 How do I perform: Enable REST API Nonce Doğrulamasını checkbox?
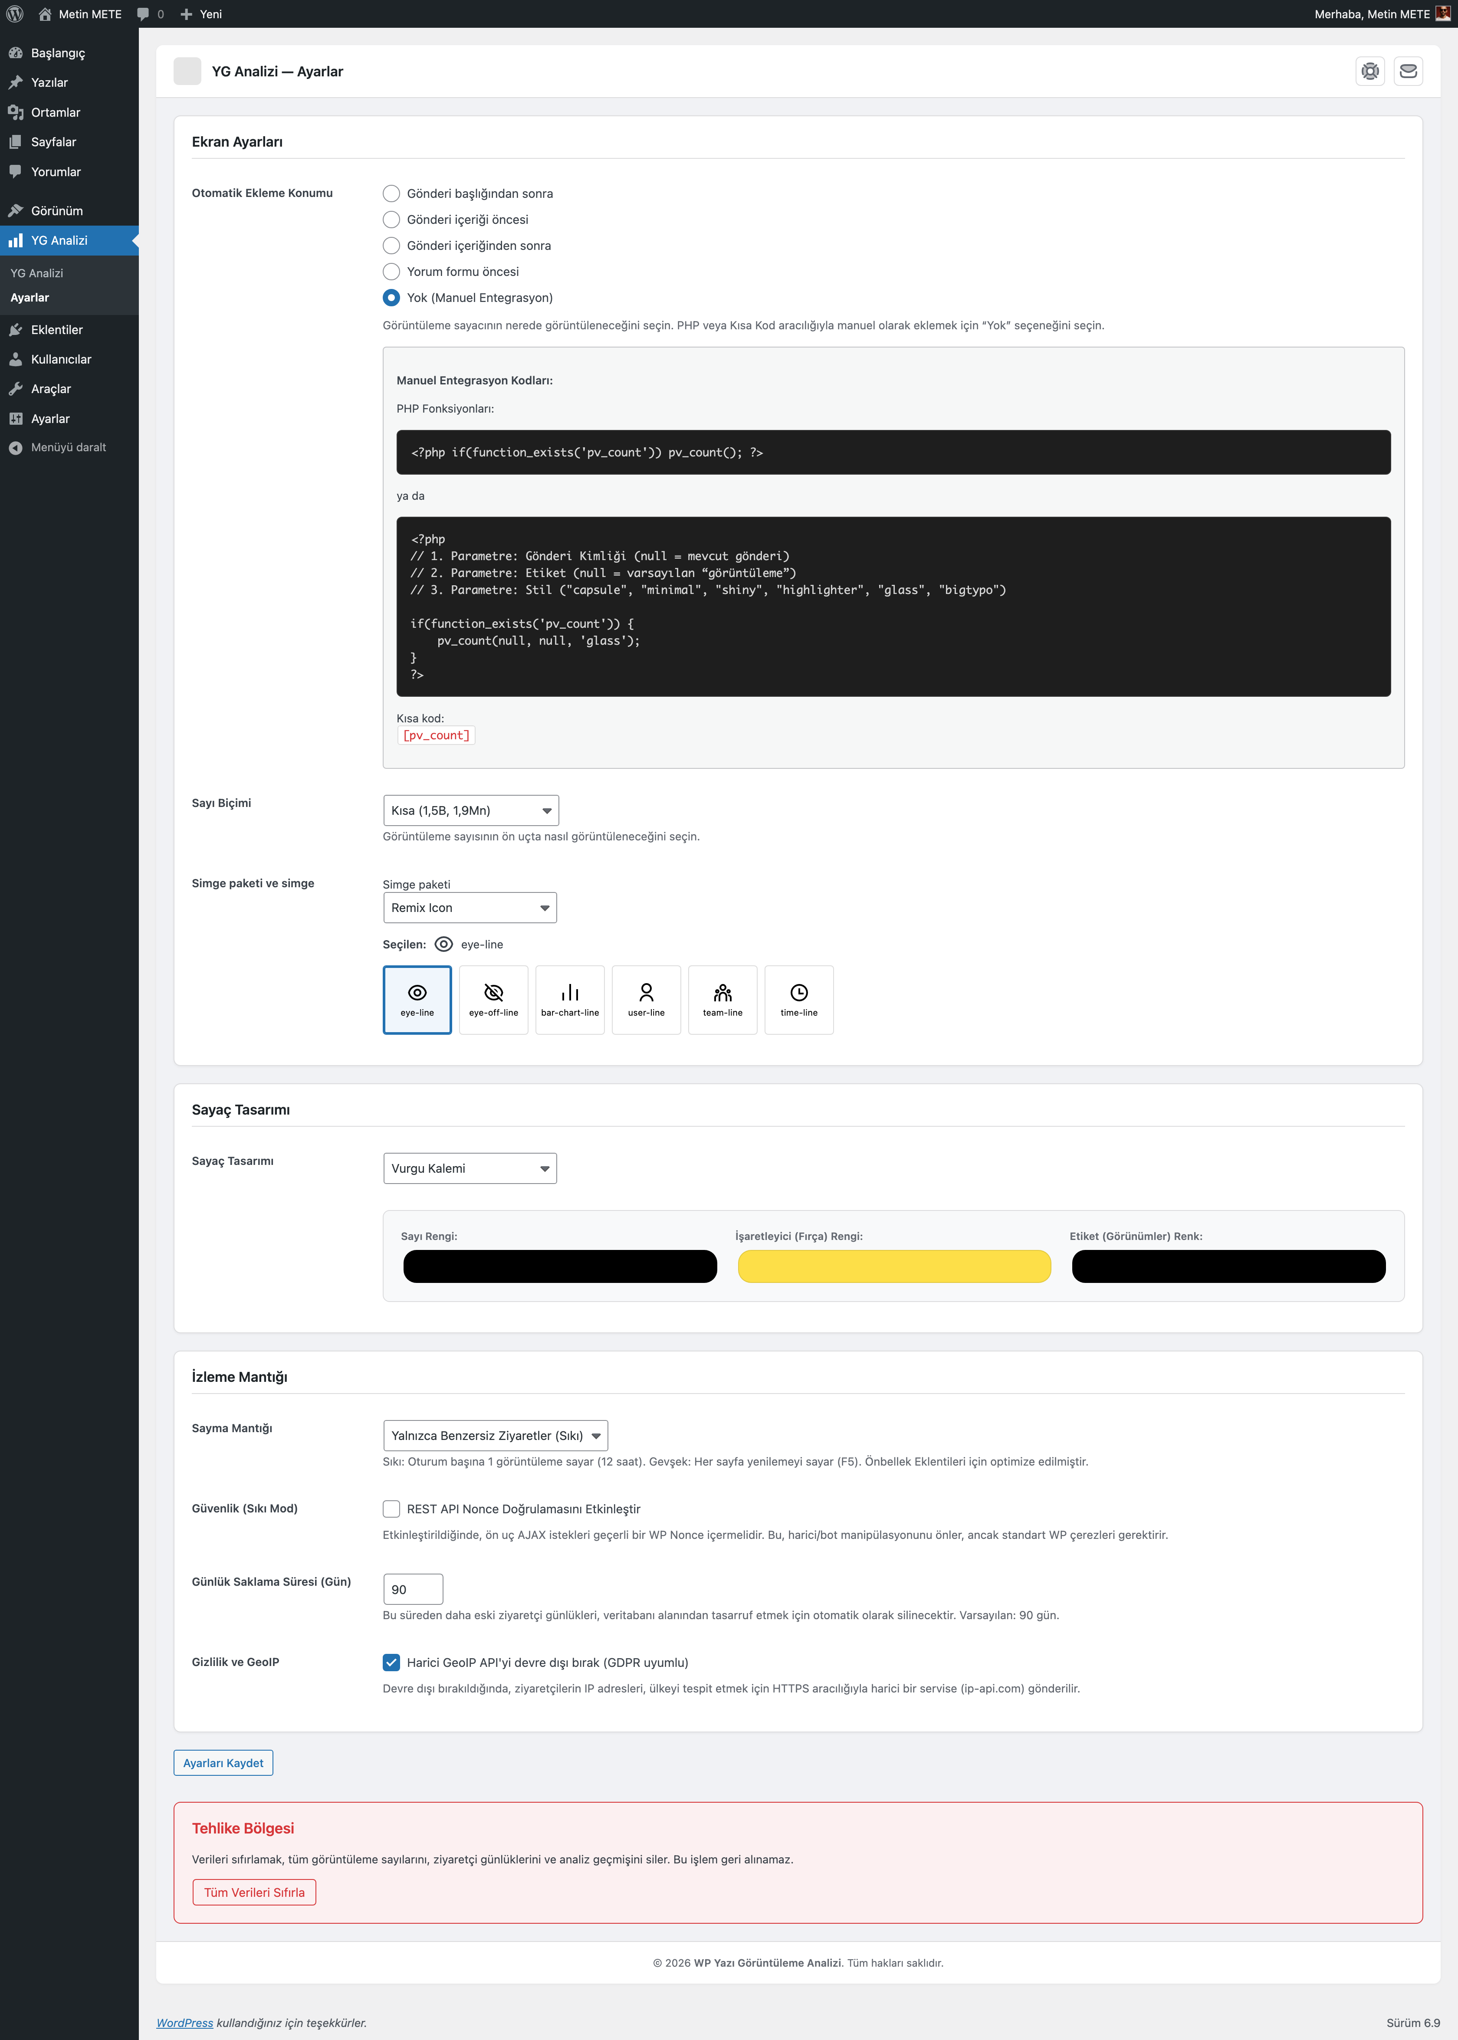tap(391, 1509)
